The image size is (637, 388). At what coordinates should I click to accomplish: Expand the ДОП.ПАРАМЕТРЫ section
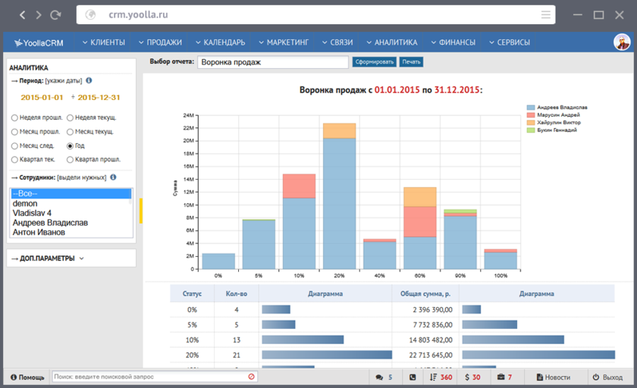tap(47, 258)
